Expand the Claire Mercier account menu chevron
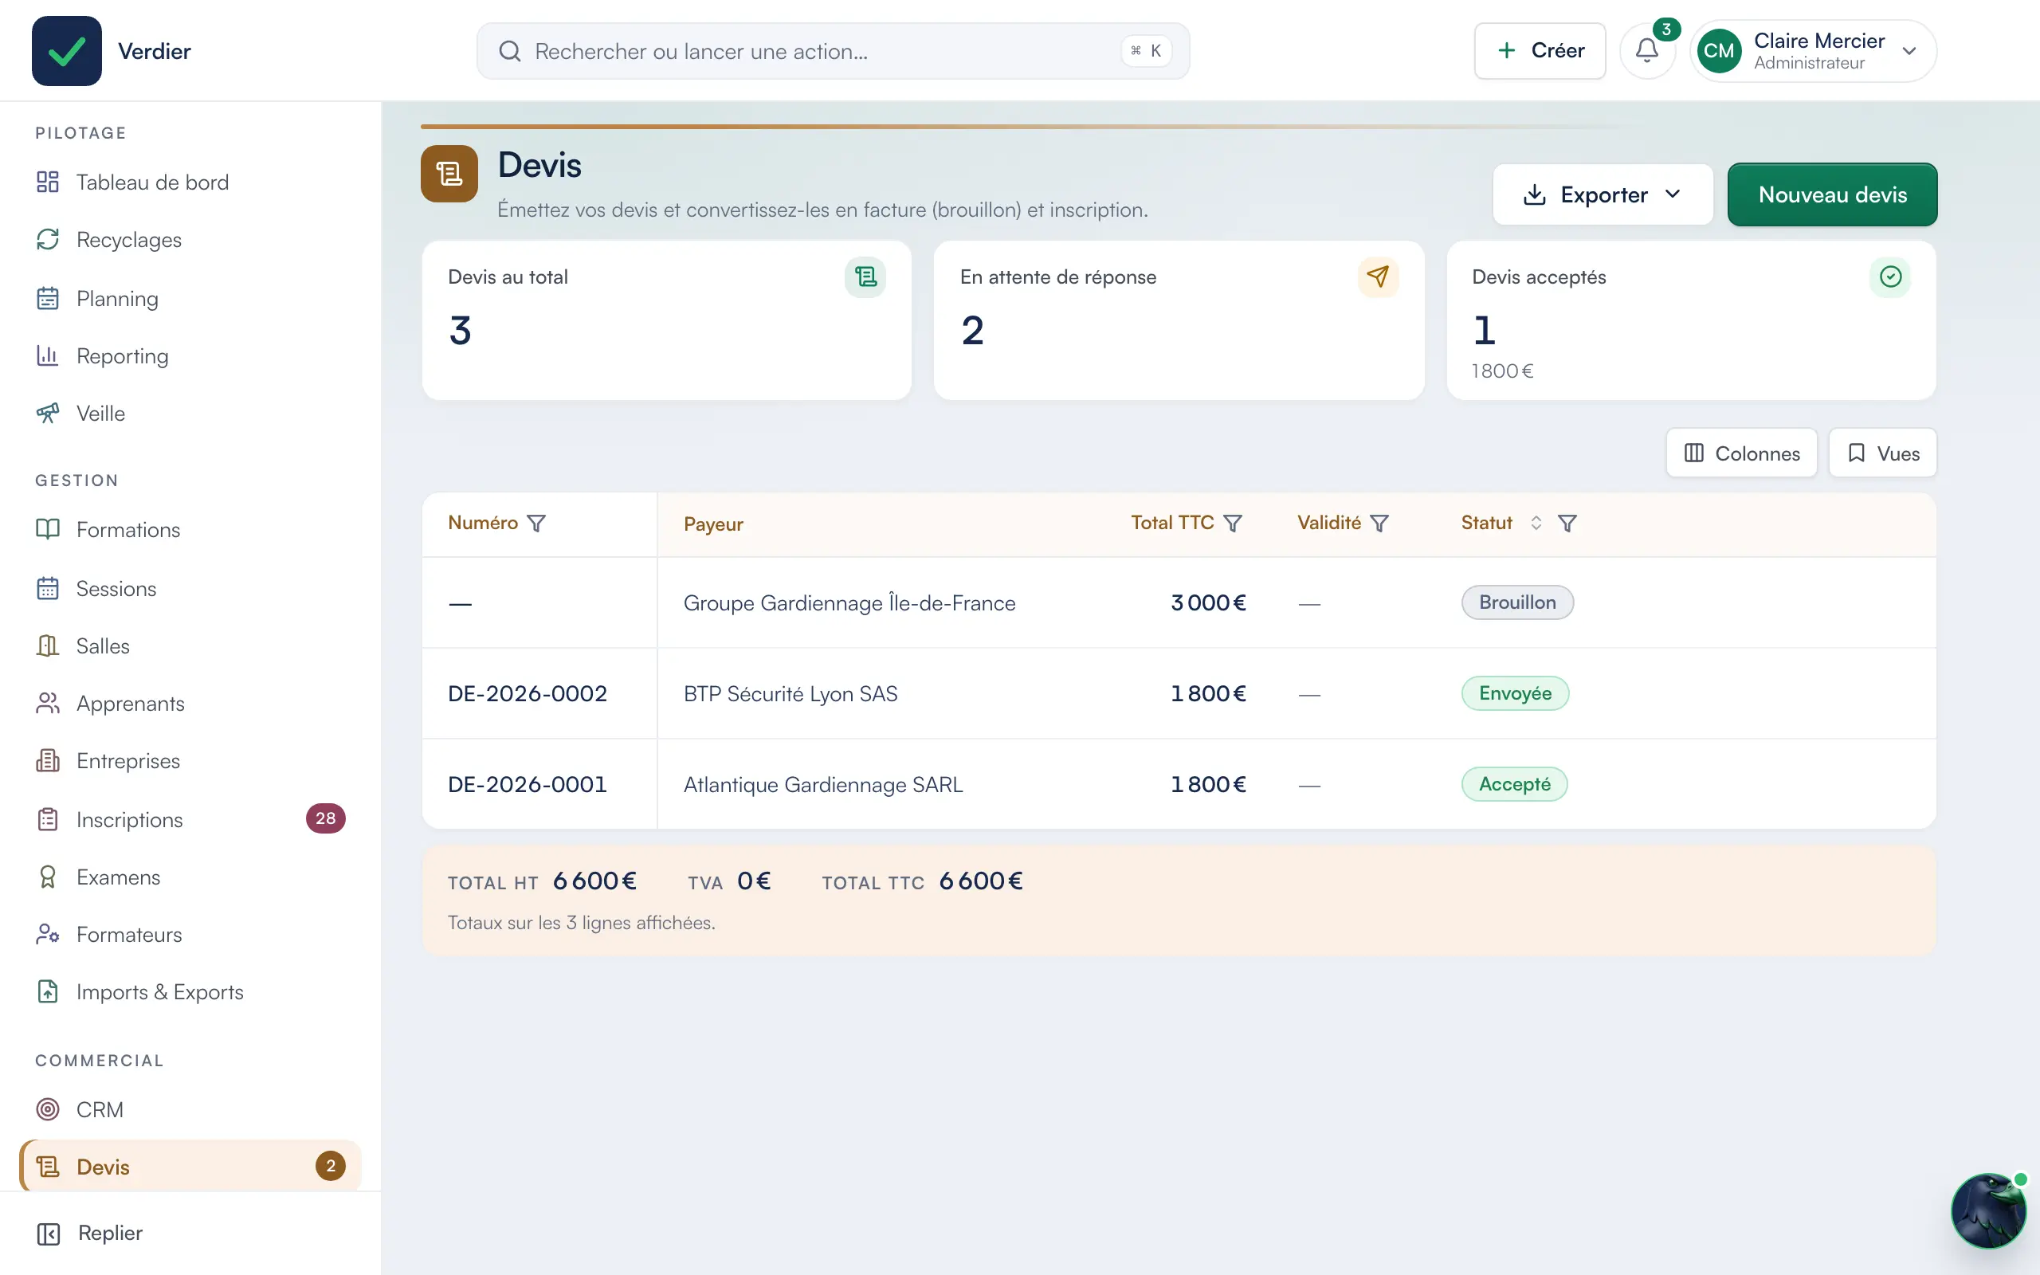Image resolution: width=2040 pixels, height=1275 pixels. 1909,52
